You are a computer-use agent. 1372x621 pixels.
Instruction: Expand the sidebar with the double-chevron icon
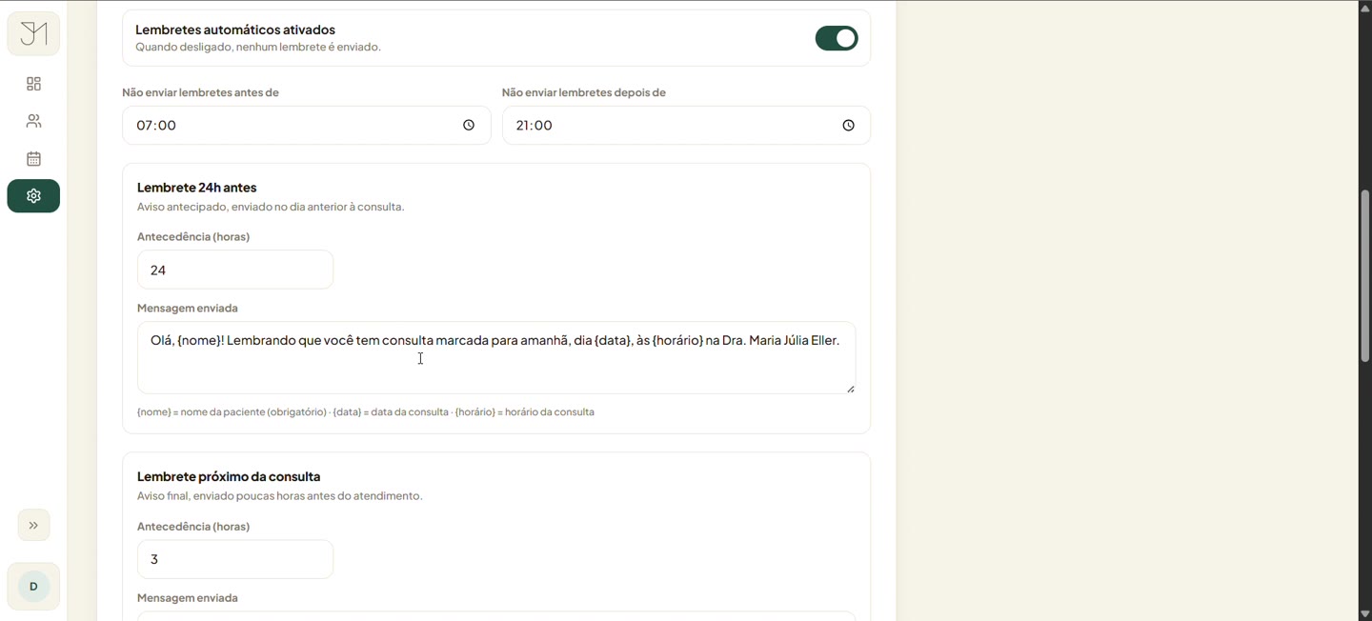[x=33, y=526]
